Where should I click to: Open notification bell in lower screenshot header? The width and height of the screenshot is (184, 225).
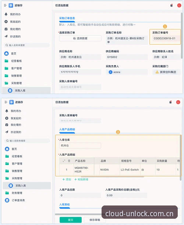(170, 102)
